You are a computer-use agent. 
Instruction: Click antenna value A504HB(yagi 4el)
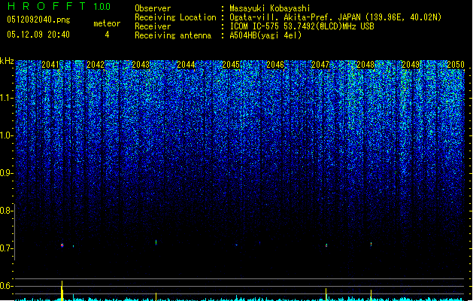(x=265, y=35)
